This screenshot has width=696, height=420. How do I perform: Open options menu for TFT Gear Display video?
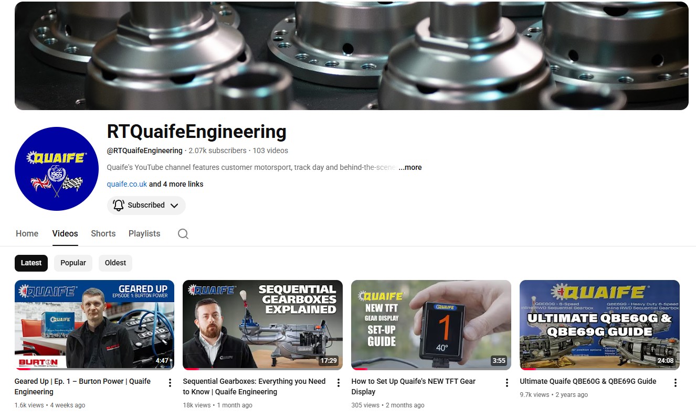pos(507,383)
